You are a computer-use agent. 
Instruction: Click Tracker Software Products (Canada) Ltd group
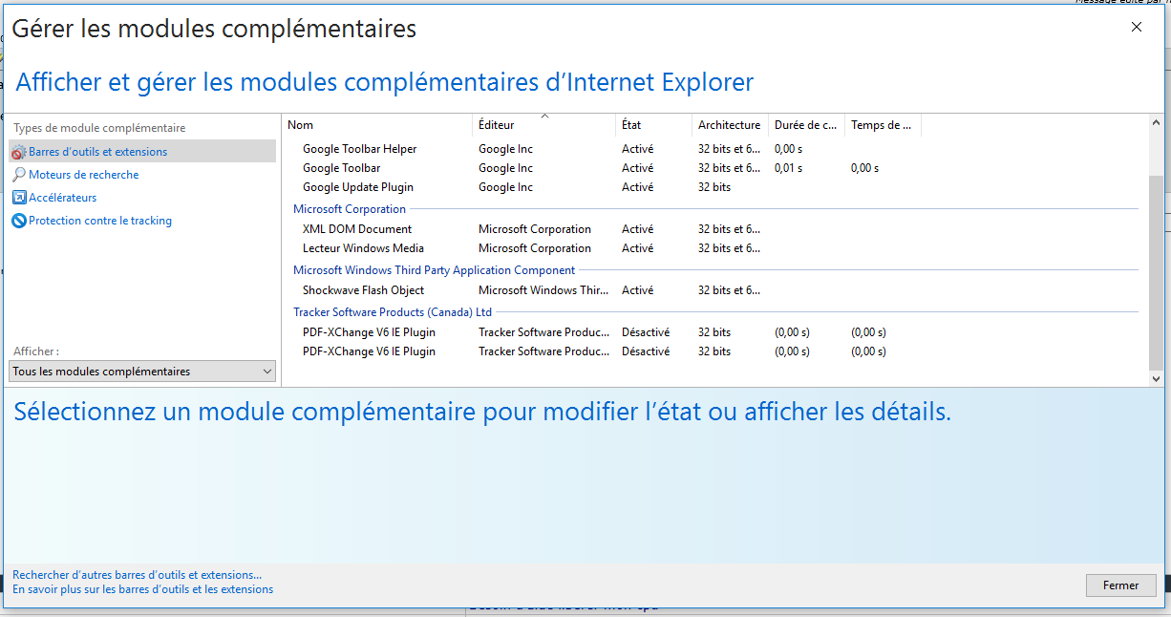point(393,312)
